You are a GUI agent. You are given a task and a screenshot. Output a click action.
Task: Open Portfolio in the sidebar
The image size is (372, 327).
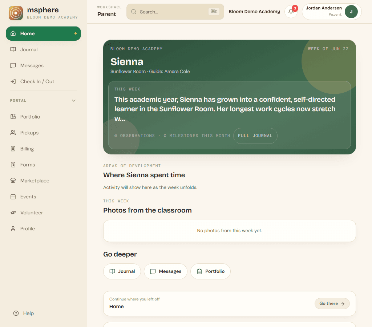coord(44,117)
